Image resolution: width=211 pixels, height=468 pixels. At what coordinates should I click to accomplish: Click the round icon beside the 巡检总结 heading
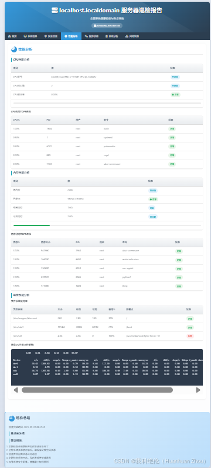(12, 418)
